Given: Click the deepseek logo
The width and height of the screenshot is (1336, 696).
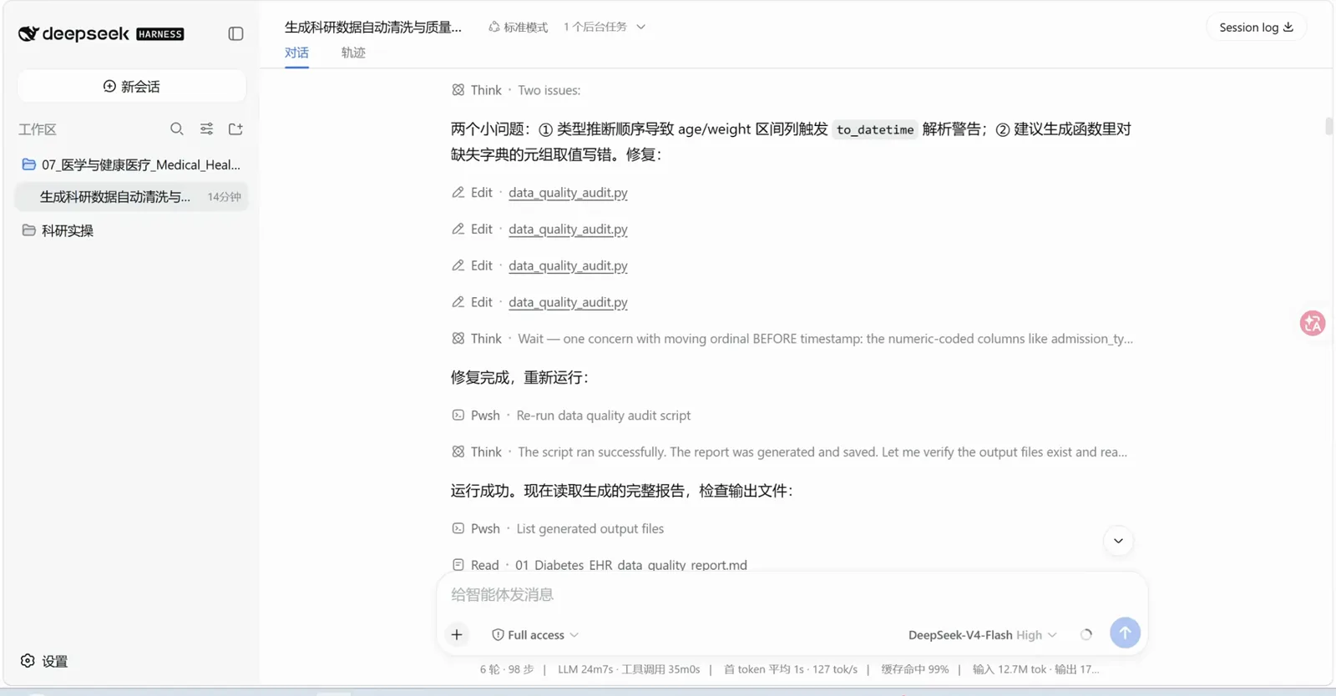Looking at the screenshot, I should 101,34.
